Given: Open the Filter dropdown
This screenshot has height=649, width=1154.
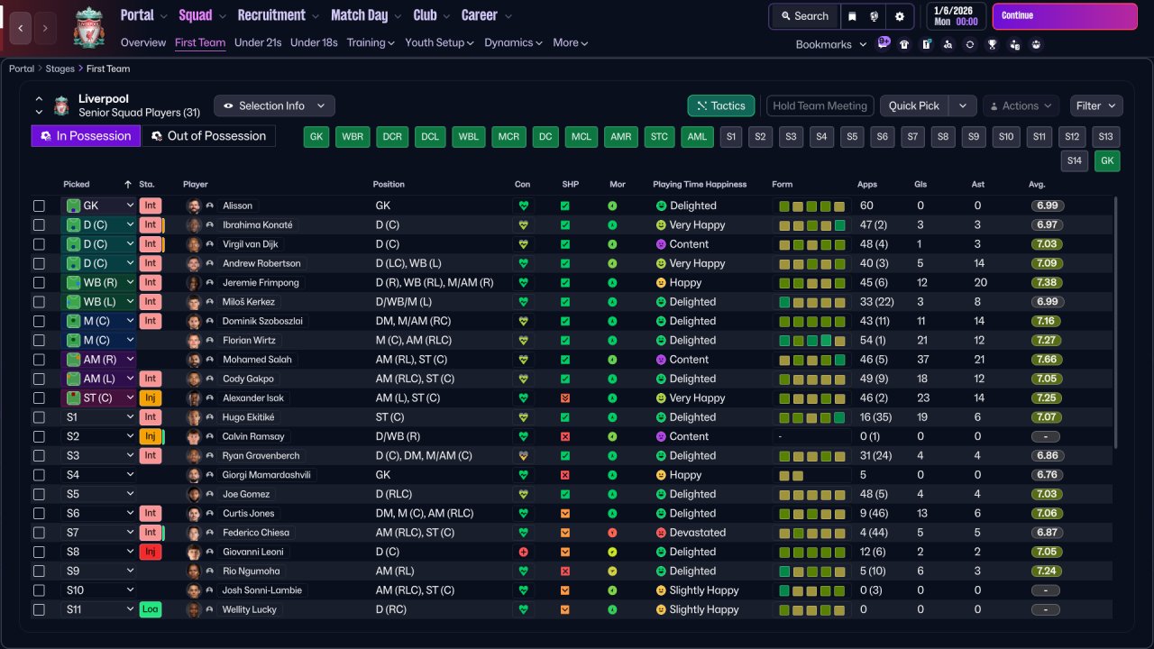Looking at the screenshot, I should (x=1096, y=105).
